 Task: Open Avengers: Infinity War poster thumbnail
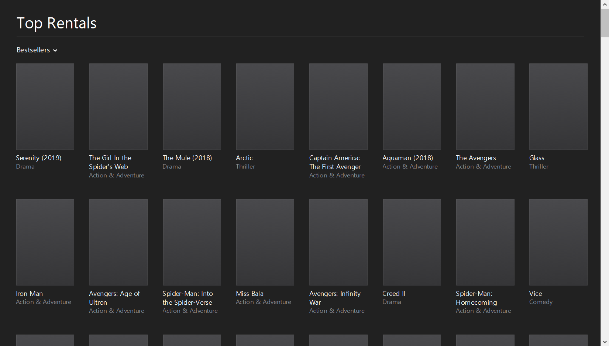[x=338, y=242]
